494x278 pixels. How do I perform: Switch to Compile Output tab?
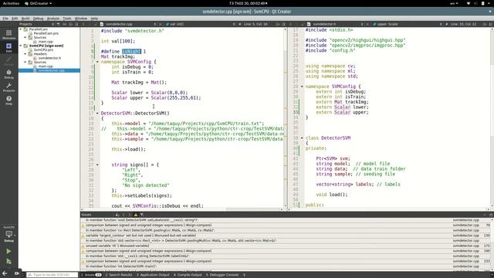point(188,275)
